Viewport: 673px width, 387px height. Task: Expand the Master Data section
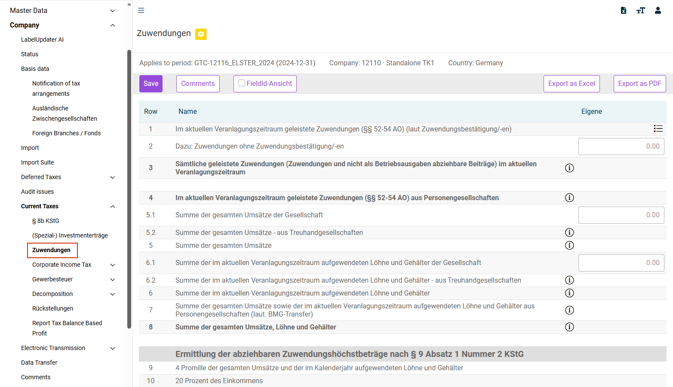113,10
